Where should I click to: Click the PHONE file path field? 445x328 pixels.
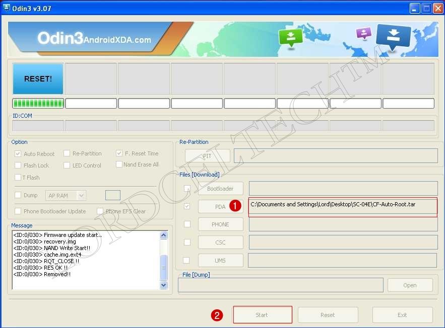point(343,224)
